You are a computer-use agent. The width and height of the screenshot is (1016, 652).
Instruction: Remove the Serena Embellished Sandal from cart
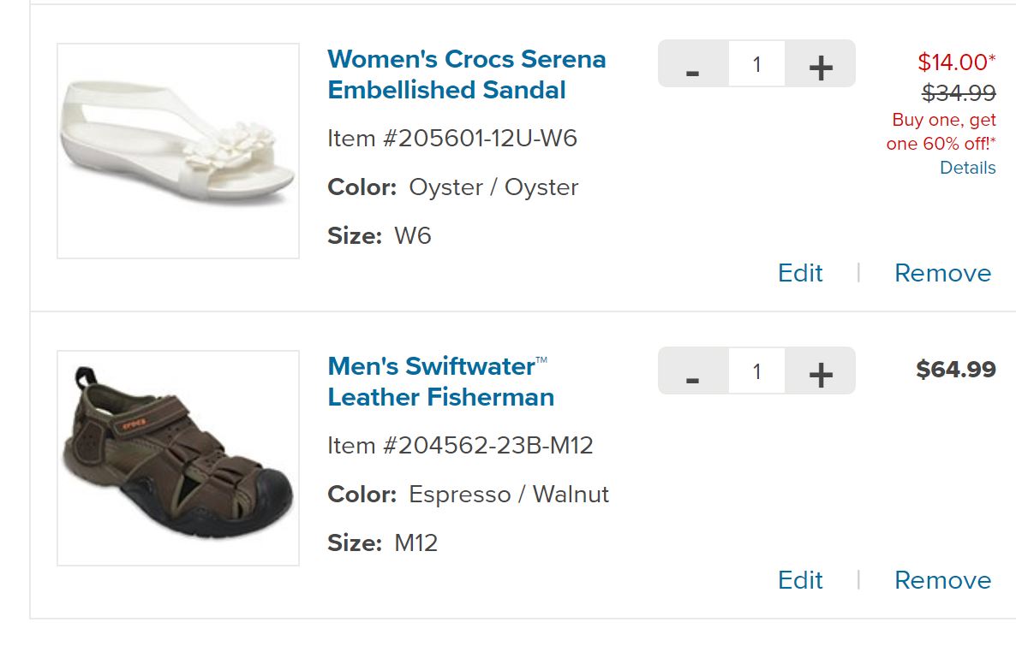click(942, 273)
